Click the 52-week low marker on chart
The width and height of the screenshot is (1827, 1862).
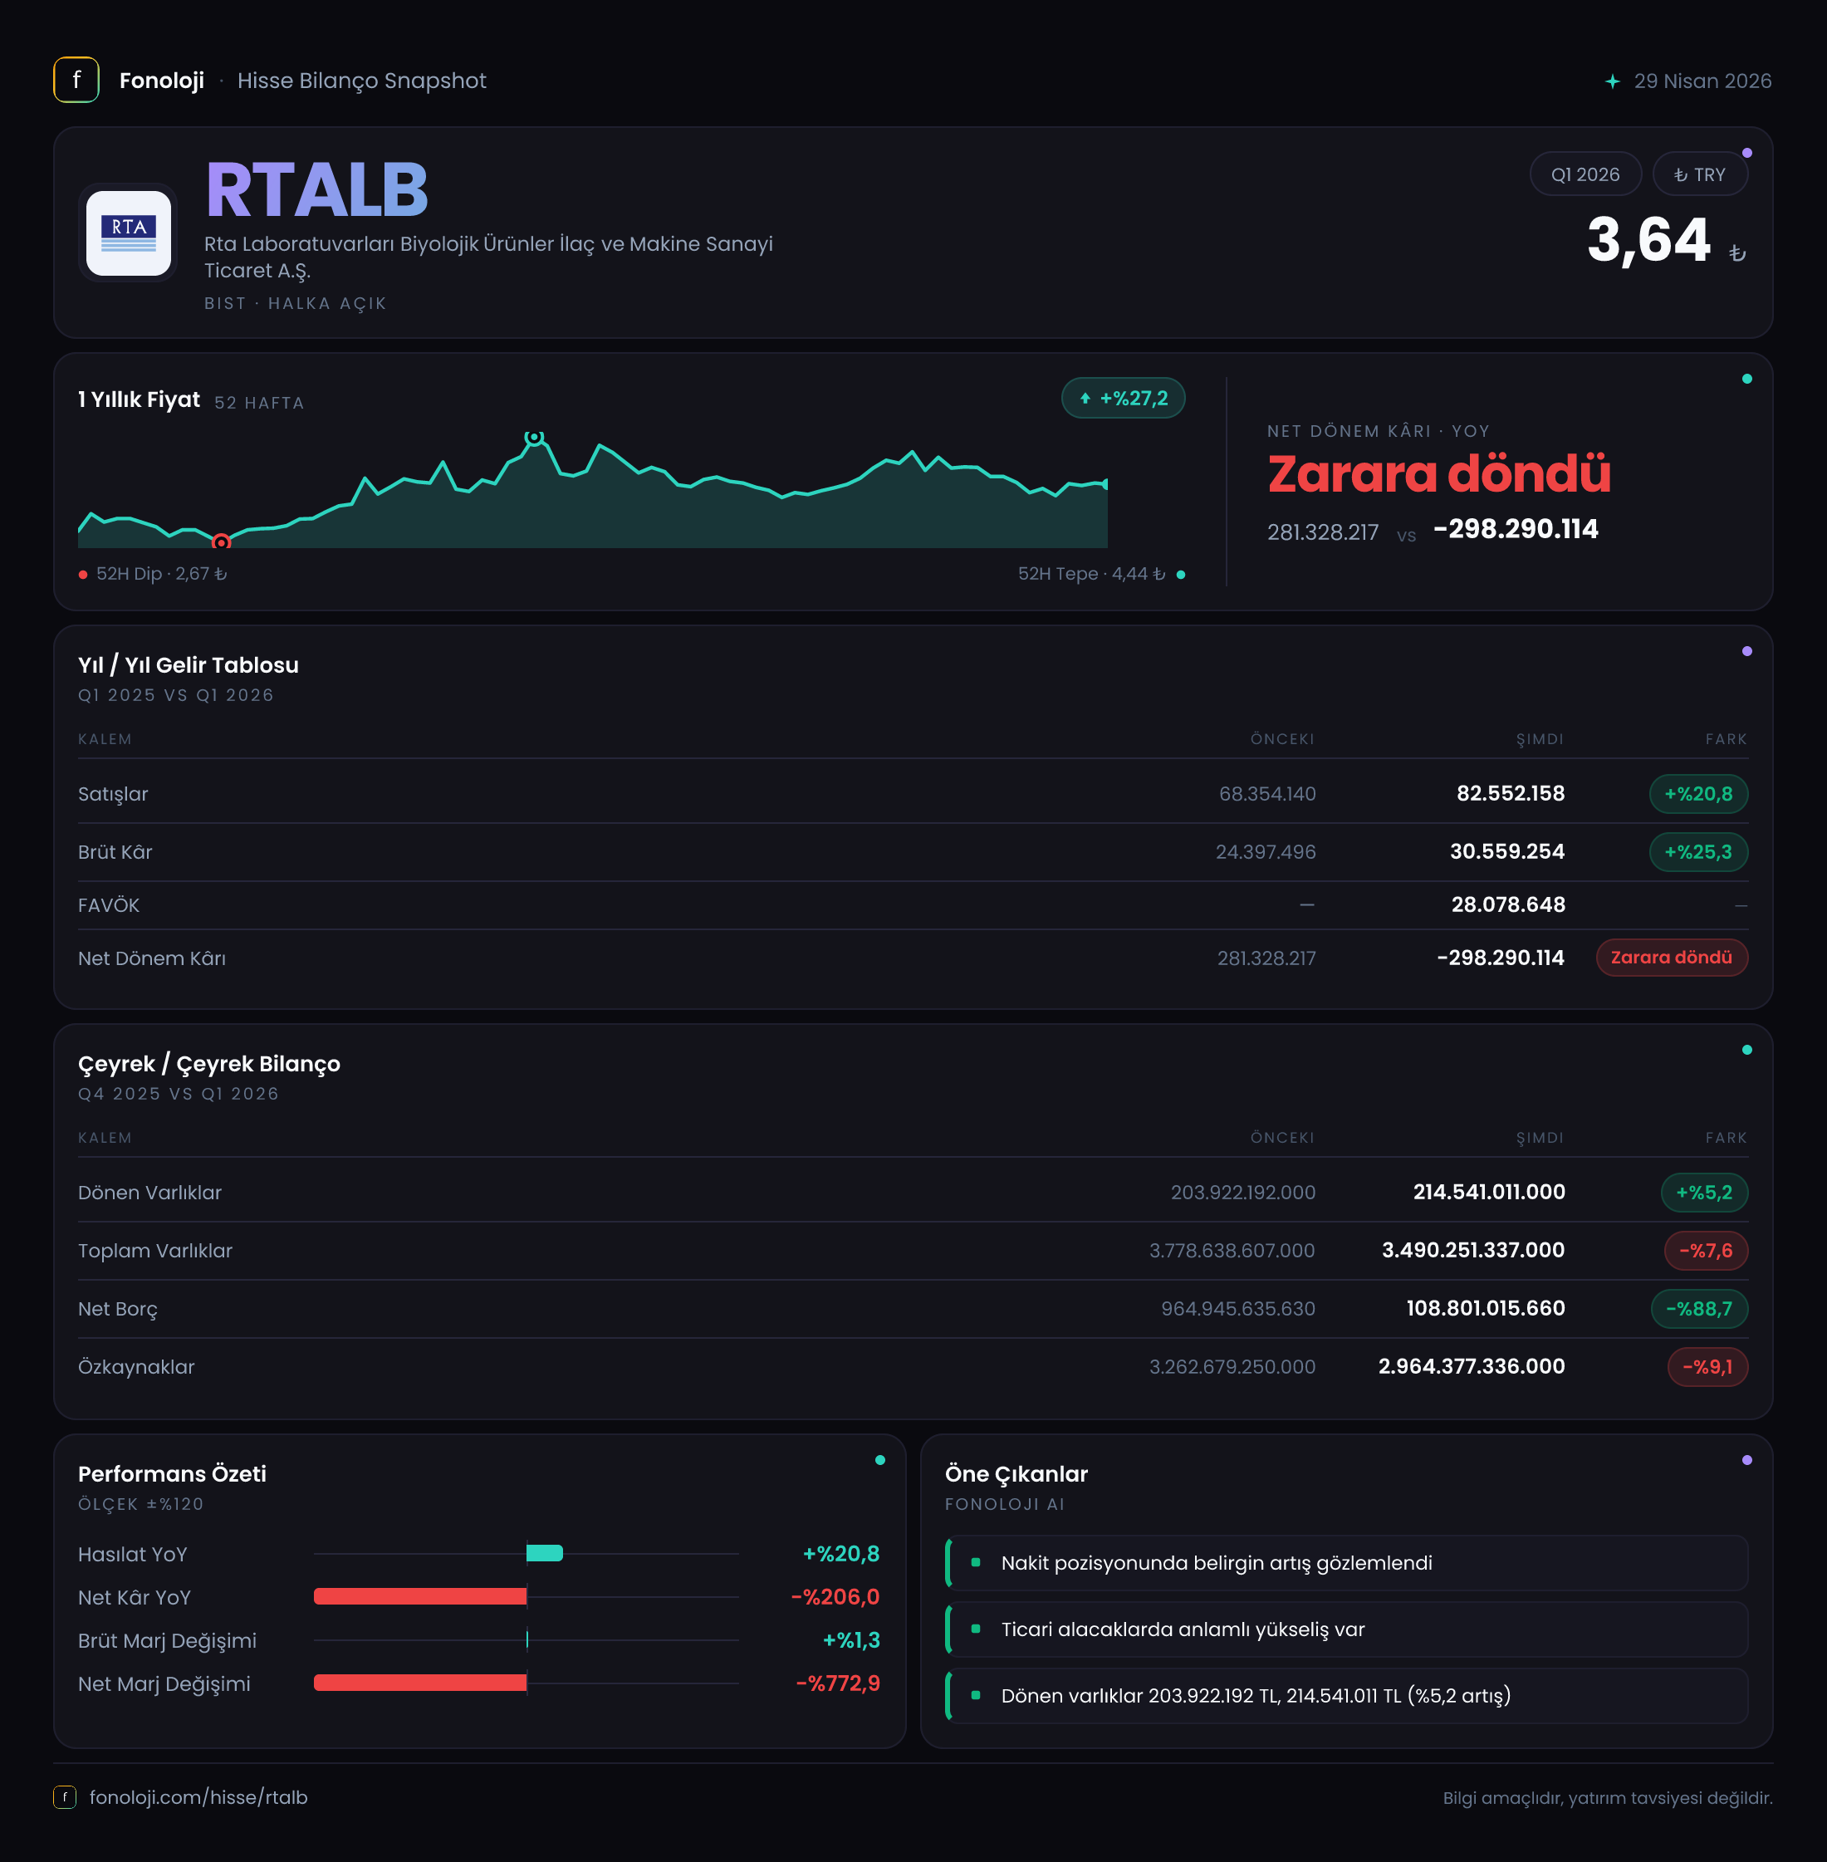coord(222,542)
